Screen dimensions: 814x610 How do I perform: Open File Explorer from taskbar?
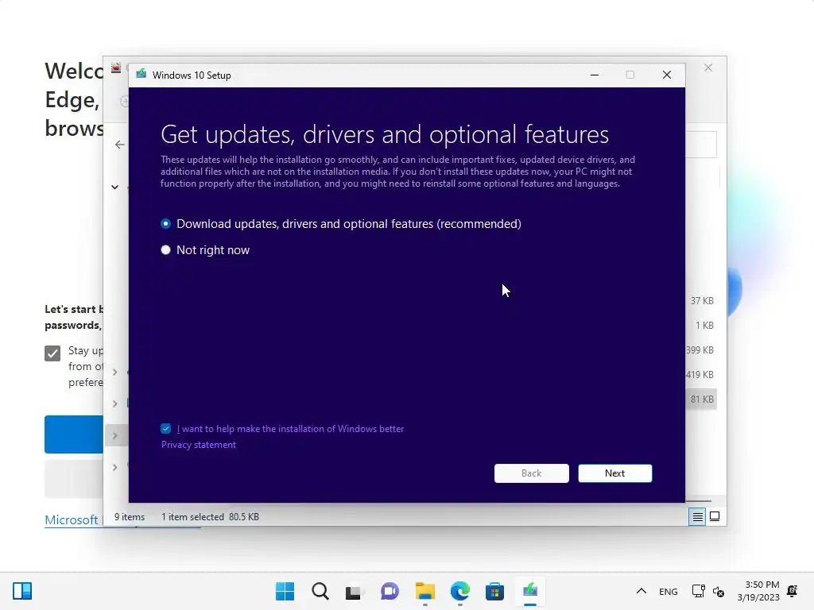(x=424, y=591)
